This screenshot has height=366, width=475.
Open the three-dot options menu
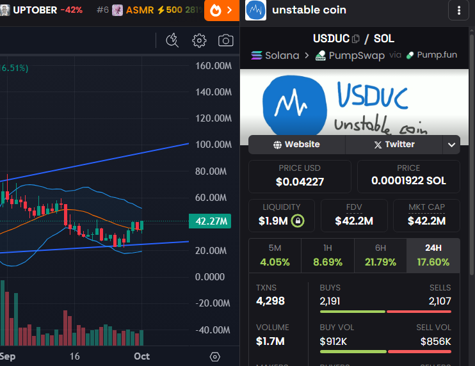pyautogui.click(x=458, y=10)
